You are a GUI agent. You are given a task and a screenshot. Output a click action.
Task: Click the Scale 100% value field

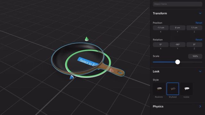click(195, 56)
